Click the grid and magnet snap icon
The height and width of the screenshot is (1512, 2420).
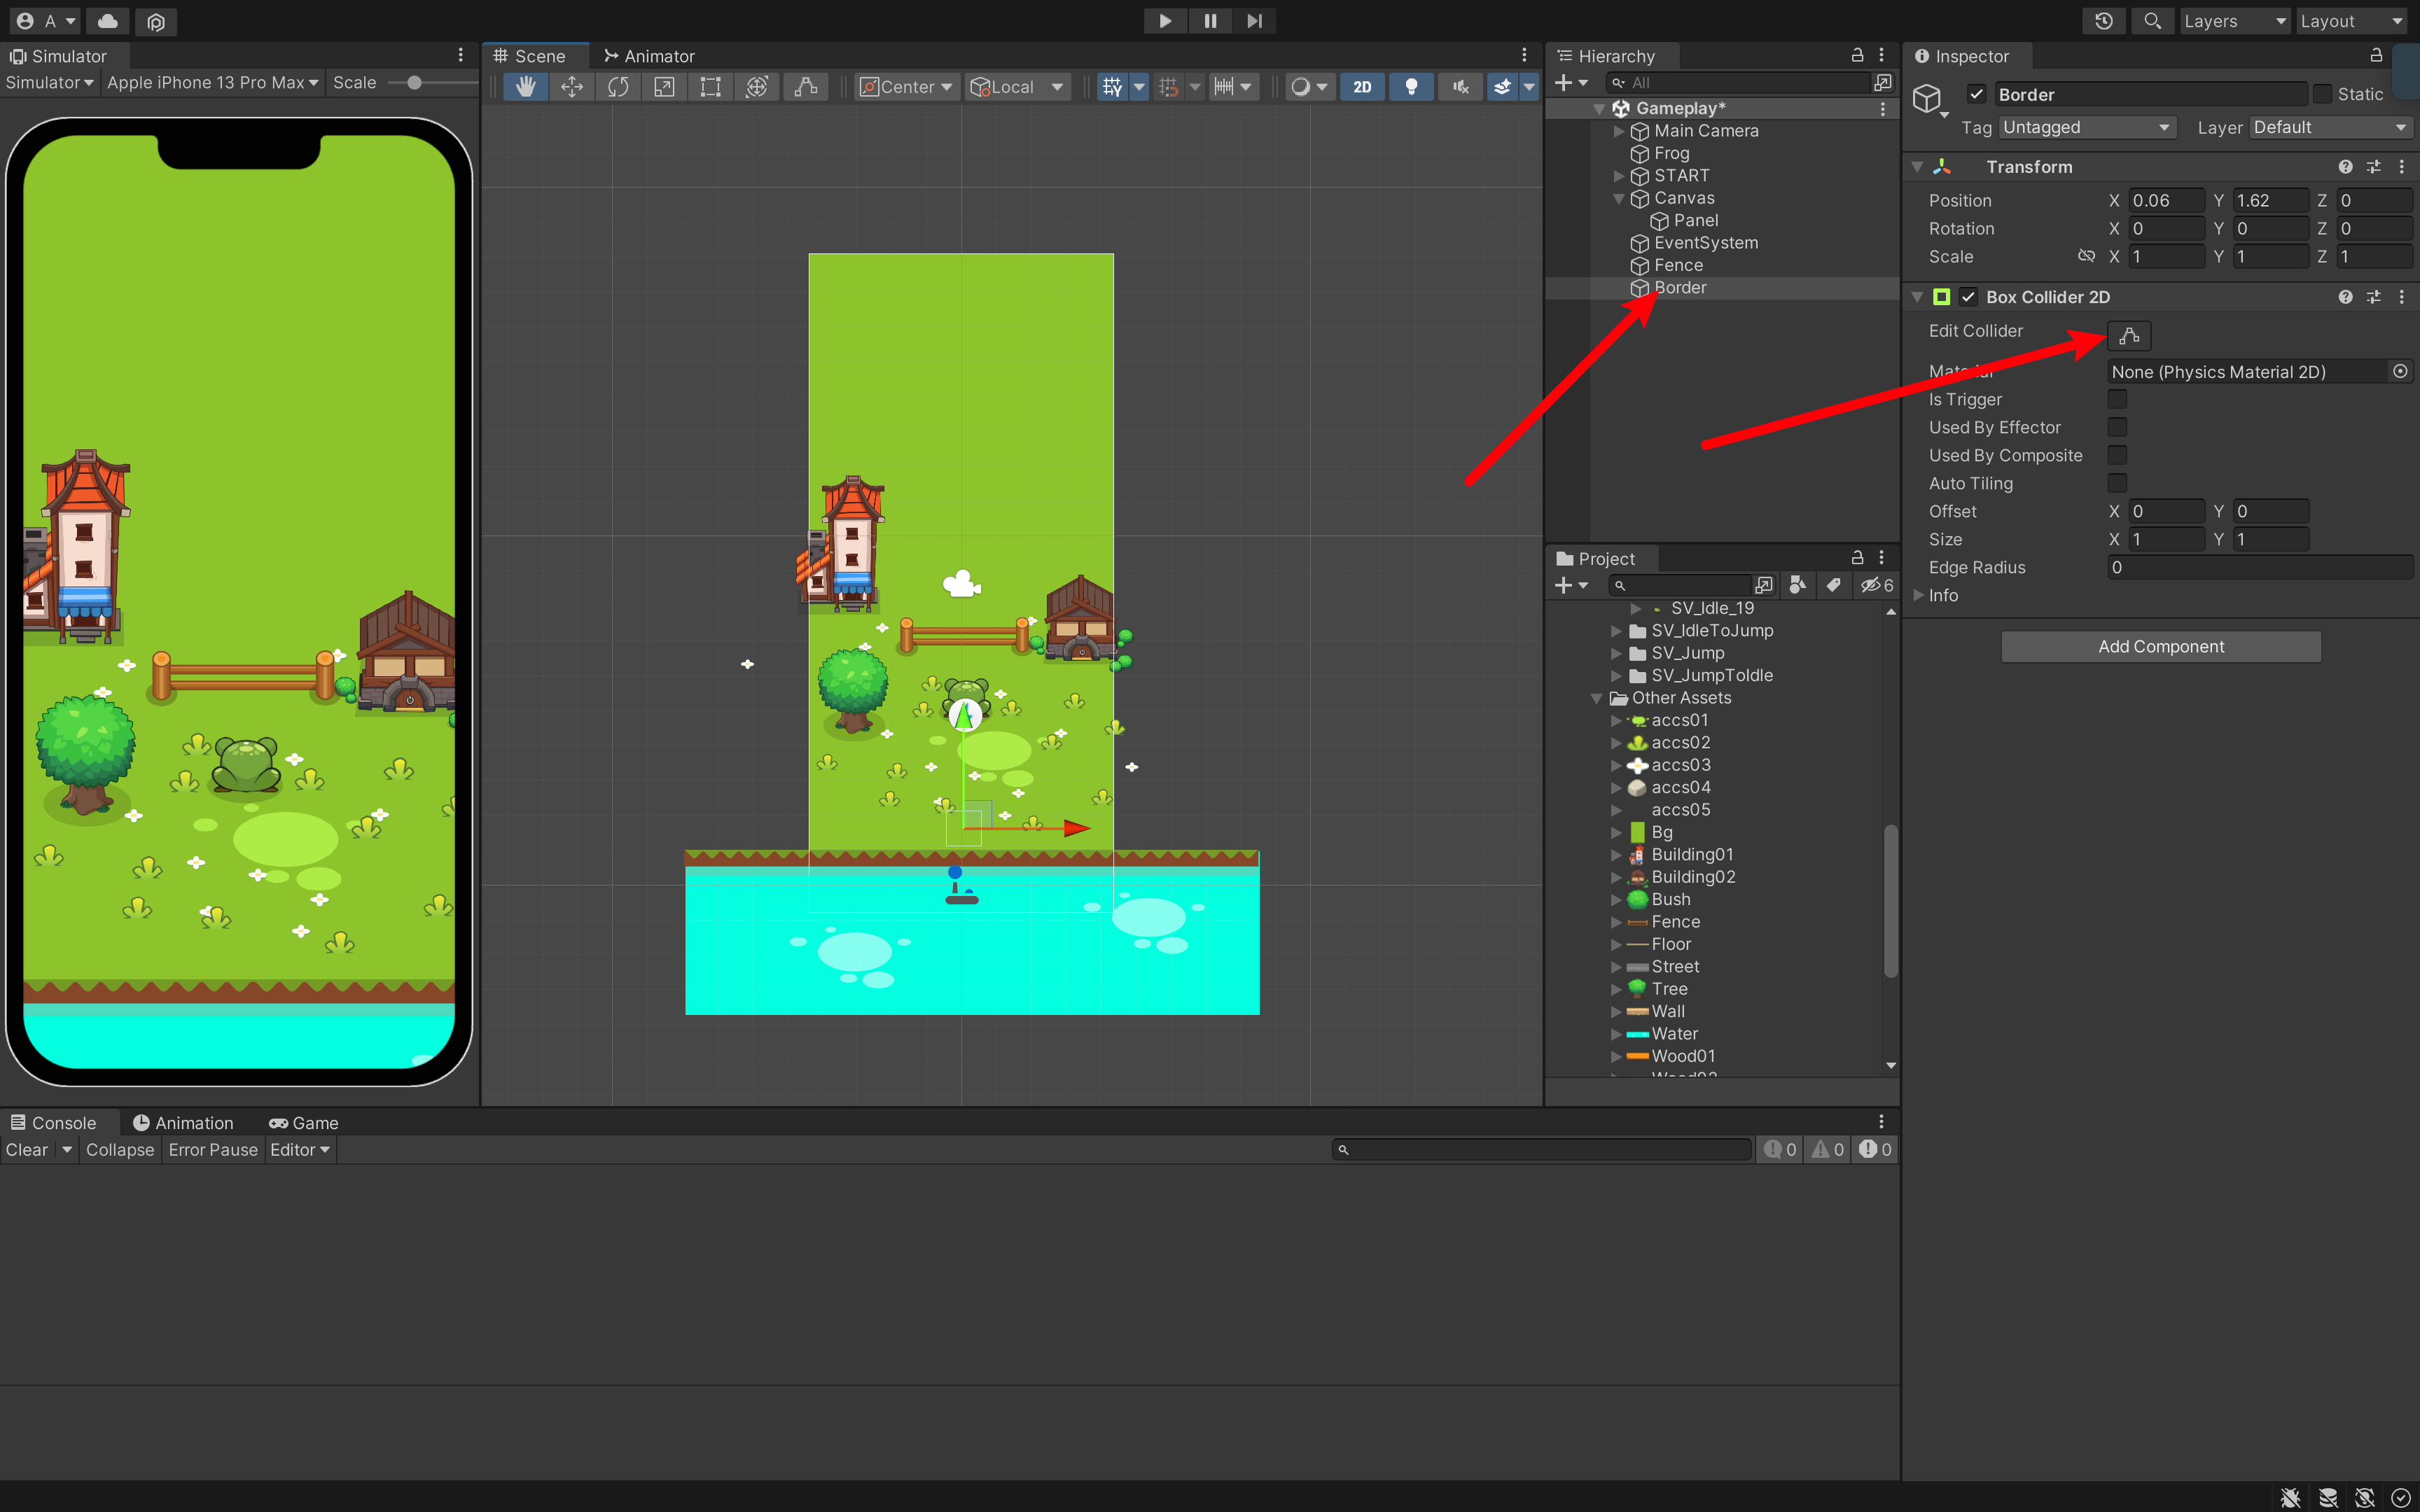[1168, 87]
